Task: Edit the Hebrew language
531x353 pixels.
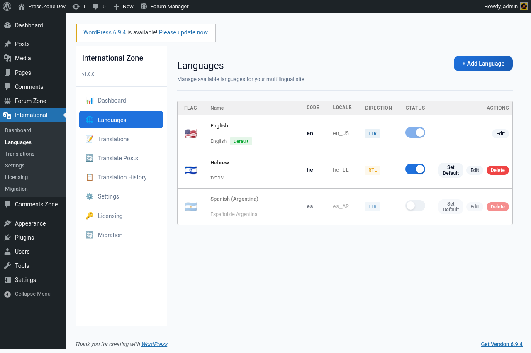Action: [475, 170]
